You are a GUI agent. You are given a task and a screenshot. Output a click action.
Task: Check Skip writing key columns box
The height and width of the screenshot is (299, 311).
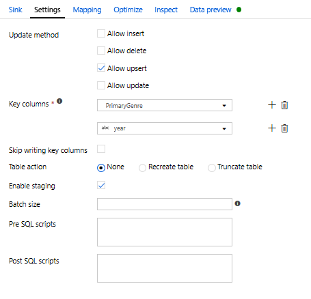coord(101,149)
